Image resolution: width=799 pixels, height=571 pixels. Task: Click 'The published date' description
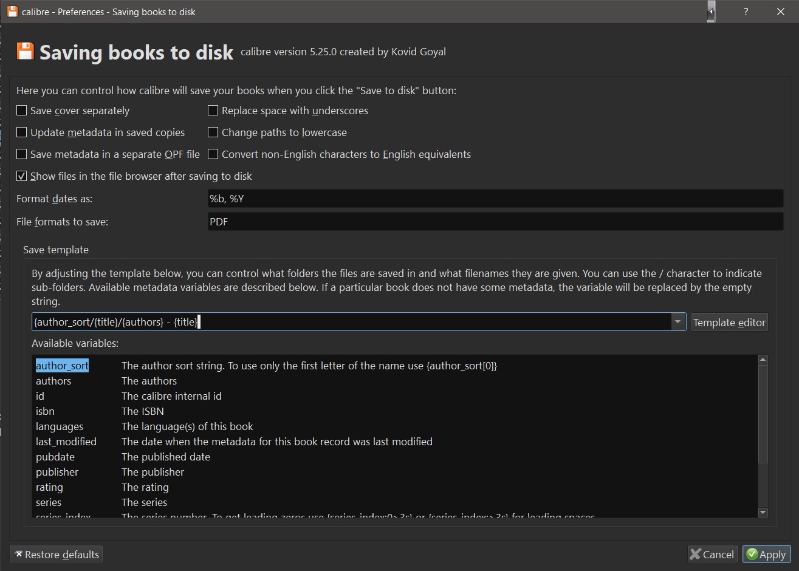point(166,457)
